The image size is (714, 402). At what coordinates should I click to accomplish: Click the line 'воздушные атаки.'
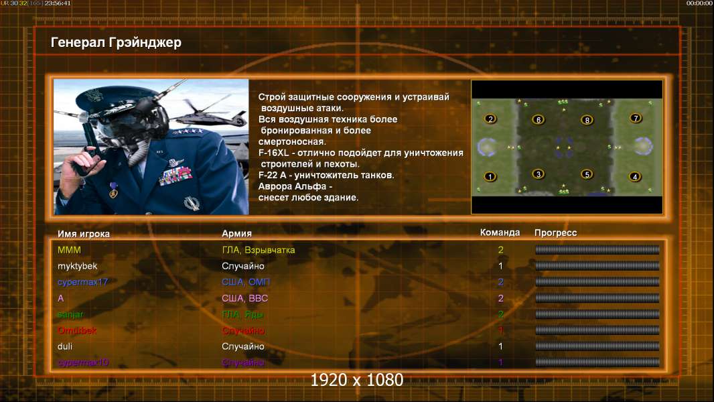coord(302,109)
